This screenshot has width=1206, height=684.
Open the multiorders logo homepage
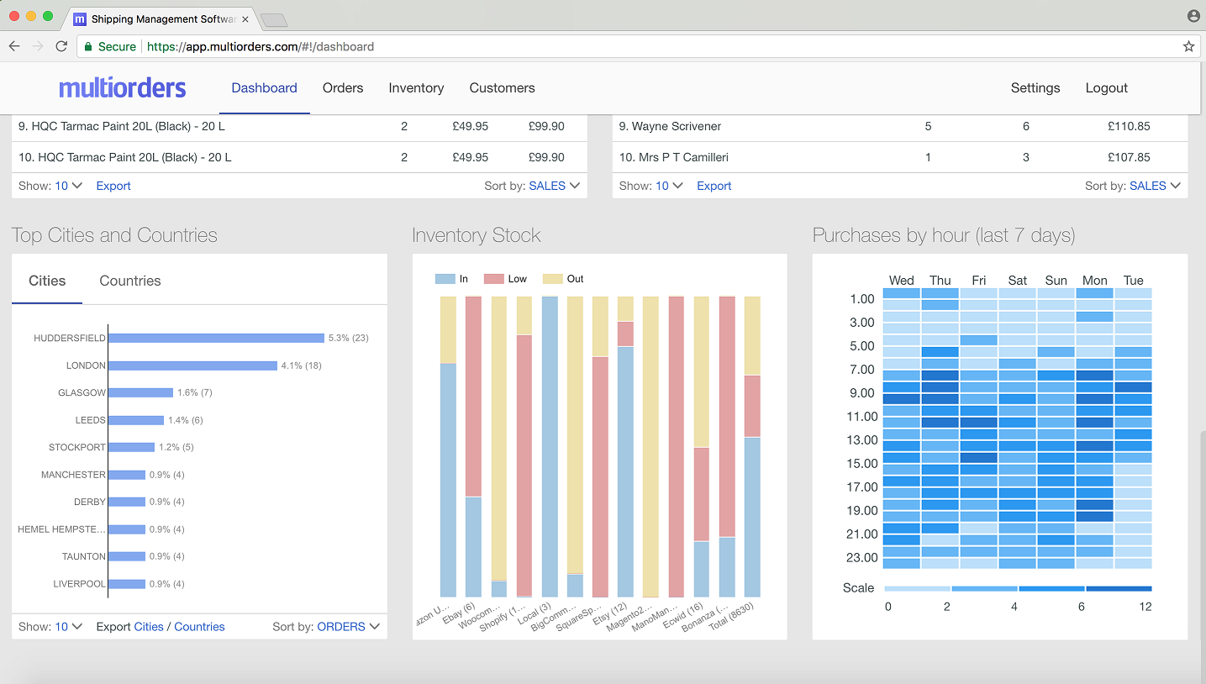point(122,87)
